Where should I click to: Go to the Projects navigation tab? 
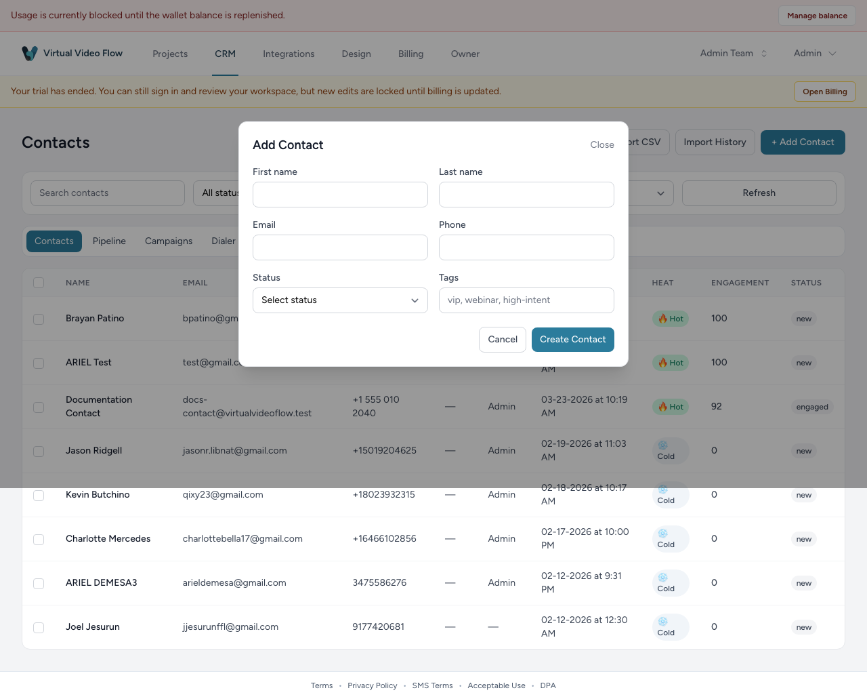click(170, 54)
